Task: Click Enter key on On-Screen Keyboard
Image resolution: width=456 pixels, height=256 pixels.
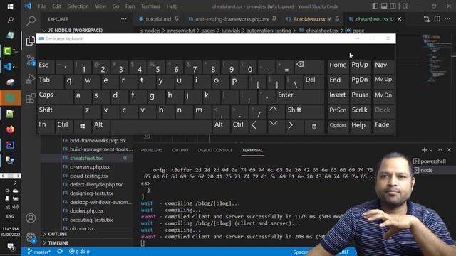Action: coord(300,96)
